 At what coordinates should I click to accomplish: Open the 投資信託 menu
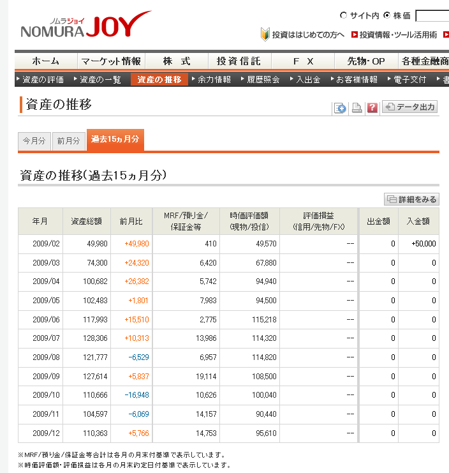[x=239, y=61]
